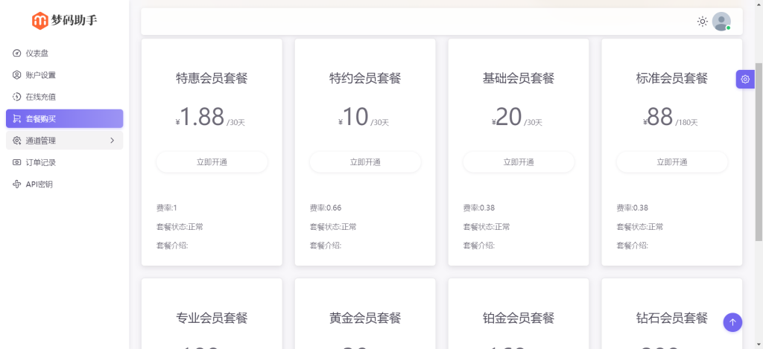
Task: Activate 基础会员套餐 with 立即开通
Action: click(x=519, y=162)
